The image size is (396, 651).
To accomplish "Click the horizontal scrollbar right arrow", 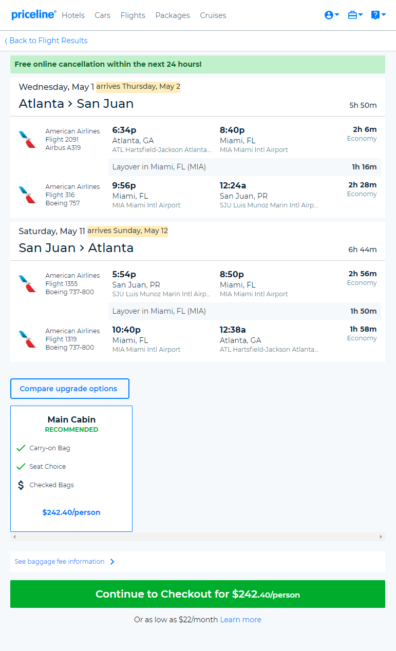I will [381, 537].
